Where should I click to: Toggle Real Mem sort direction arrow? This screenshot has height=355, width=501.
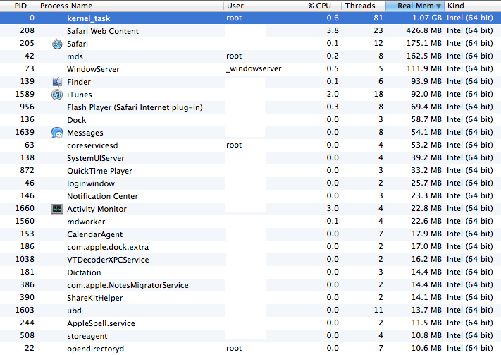tap(439, 6)
